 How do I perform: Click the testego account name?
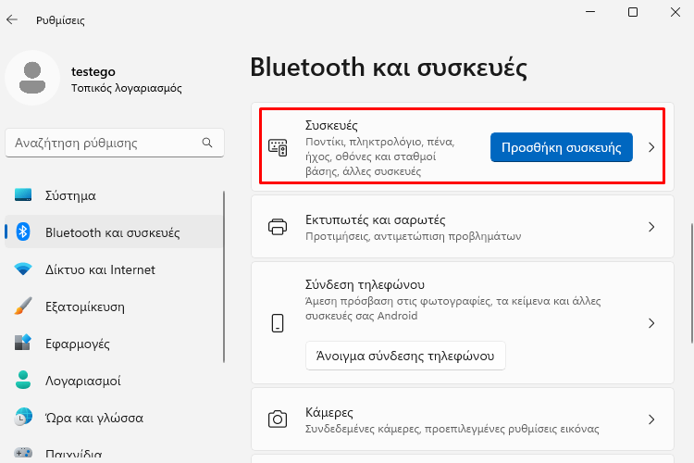(x=93, y=71)
